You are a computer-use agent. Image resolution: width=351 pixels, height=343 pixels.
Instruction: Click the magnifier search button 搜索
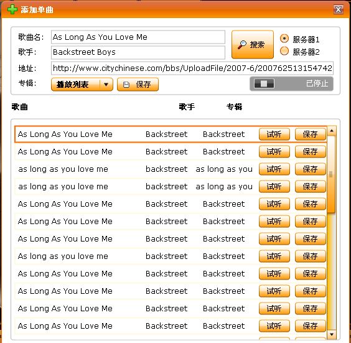click(x=253, y=45)
